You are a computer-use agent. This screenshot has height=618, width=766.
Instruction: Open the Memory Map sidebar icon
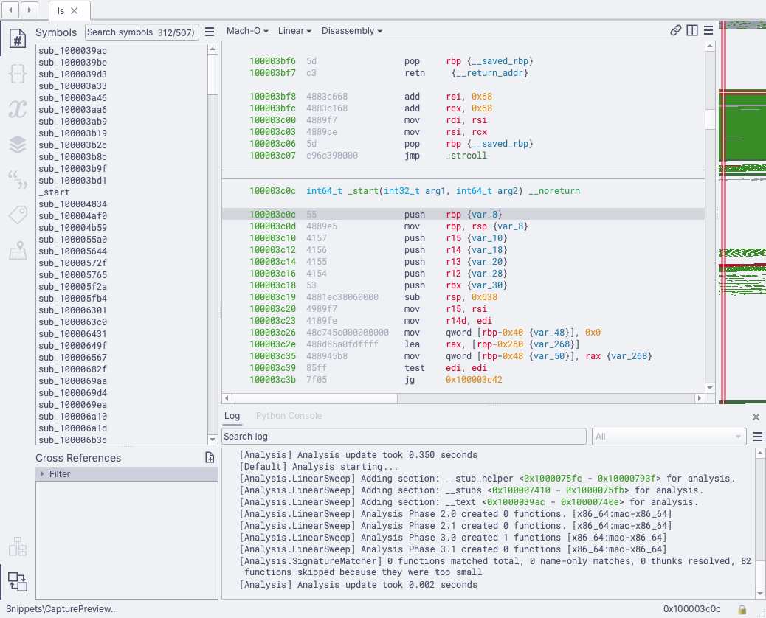click(x=18, y=251)
